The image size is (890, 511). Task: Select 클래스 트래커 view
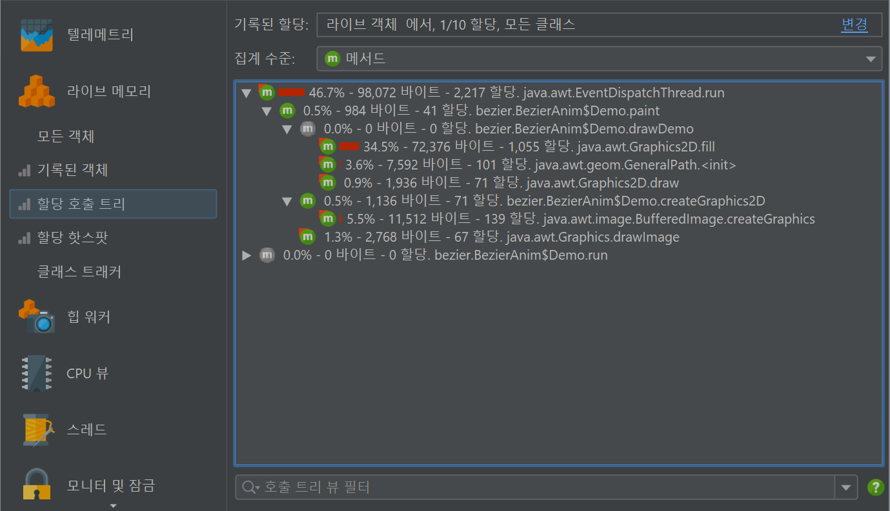79,272
